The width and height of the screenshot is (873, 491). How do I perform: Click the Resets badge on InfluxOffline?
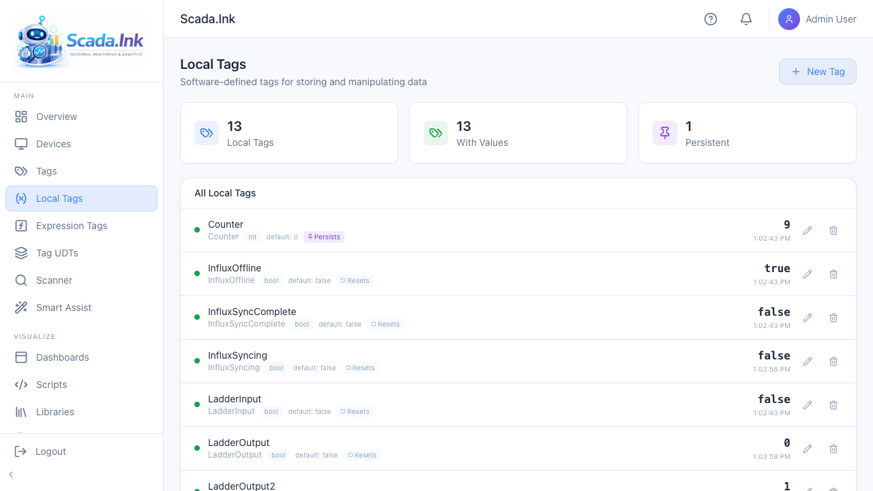[x=355, y=280]
